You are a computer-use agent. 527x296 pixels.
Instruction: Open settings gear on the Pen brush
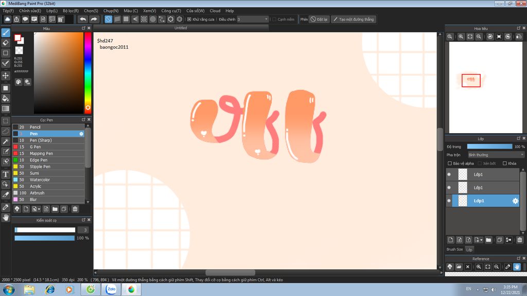(81, 134)
